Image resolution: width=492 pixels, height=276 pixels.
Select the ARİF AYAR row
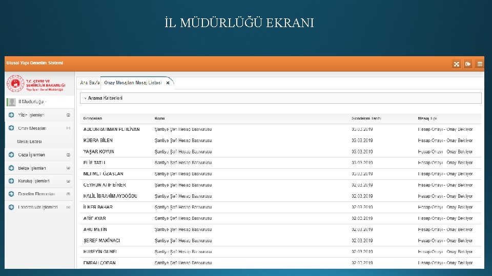click(x=280, y=218)
